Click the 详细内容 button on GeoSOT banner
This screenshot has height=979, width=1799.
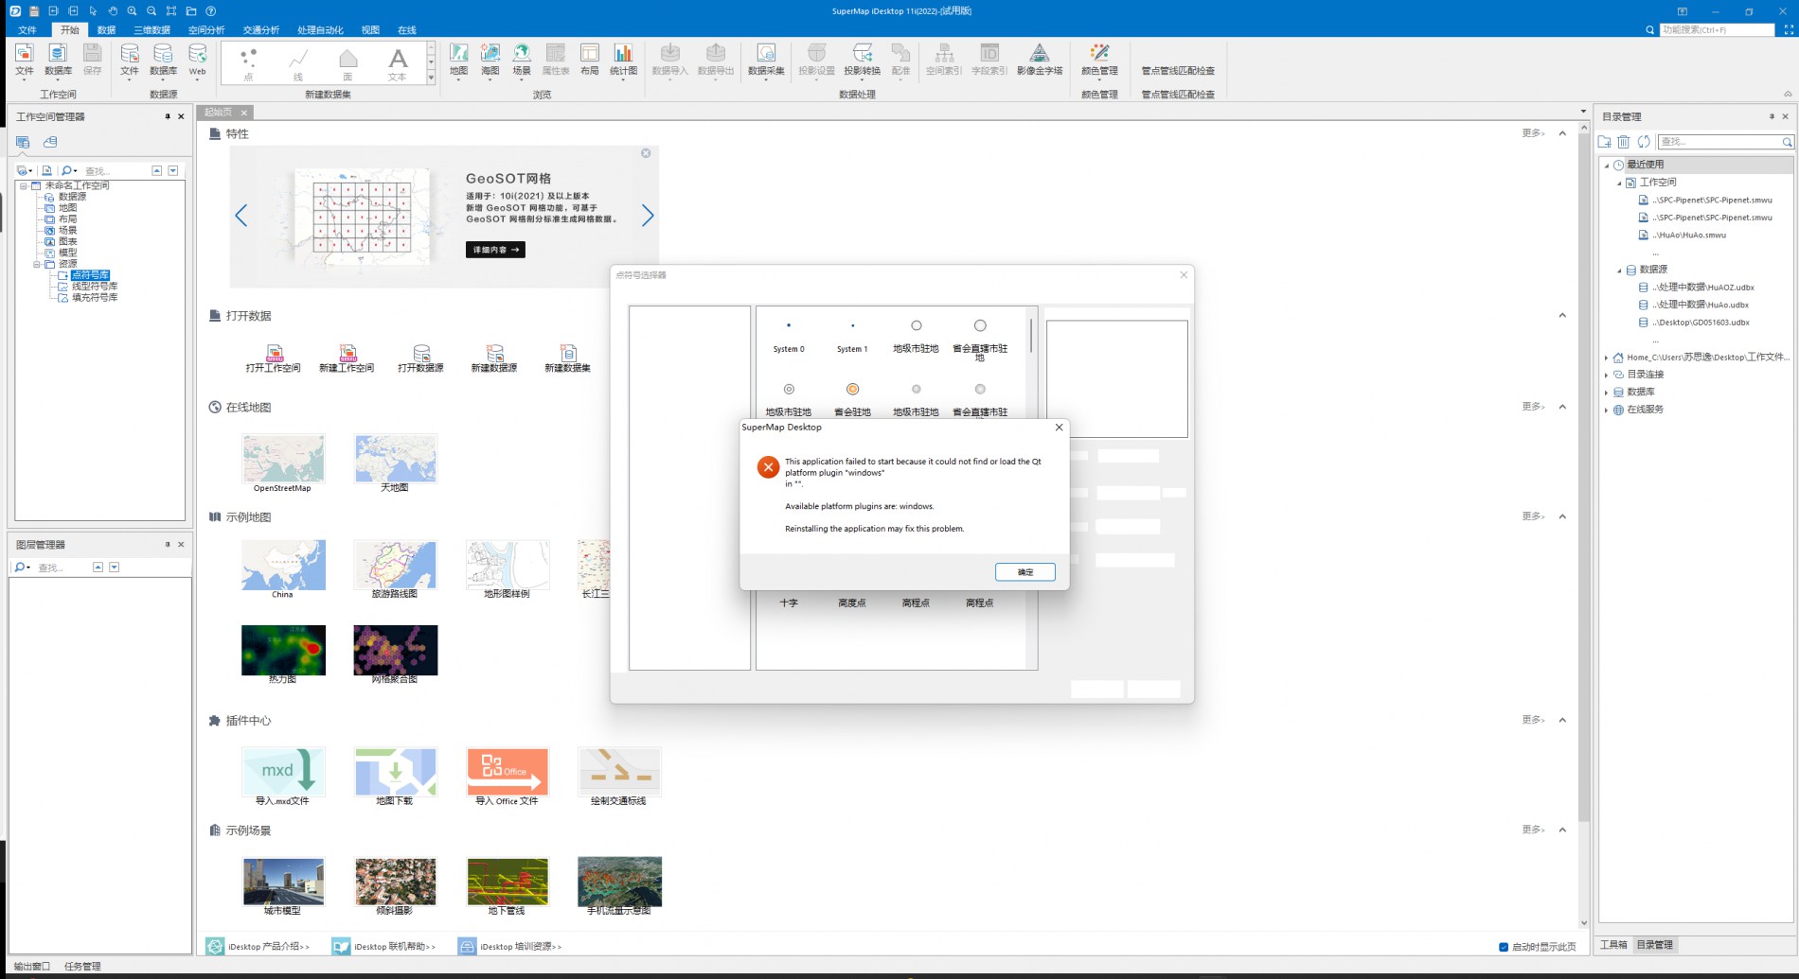[495, 250]
